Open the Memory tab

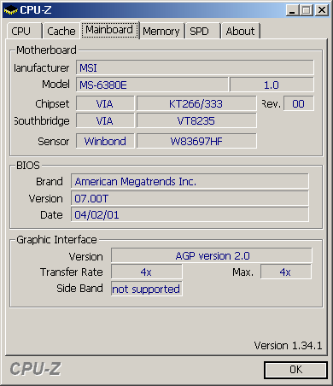(x=161, y=31)
